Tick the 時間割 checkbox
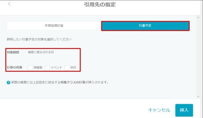This screenshot has height=118, width=203. [30, 68]
